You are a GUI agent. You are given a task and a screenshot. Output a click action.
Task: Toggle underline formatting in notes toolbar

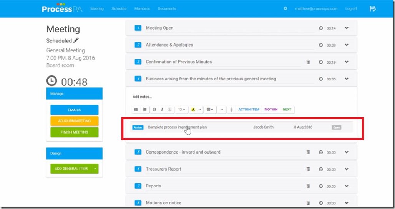point(170,110)
